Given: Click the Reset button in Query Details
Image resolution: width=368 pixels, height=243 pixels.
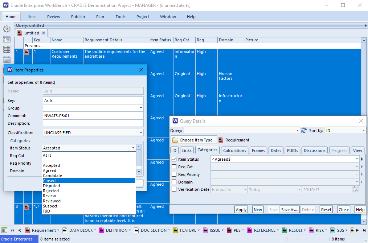Looking at the screenshot, I should [326, 210].
